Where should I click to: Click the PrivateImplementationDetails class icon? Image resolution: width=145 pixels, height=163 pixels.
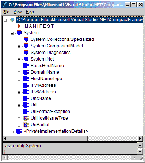[19, 131]
